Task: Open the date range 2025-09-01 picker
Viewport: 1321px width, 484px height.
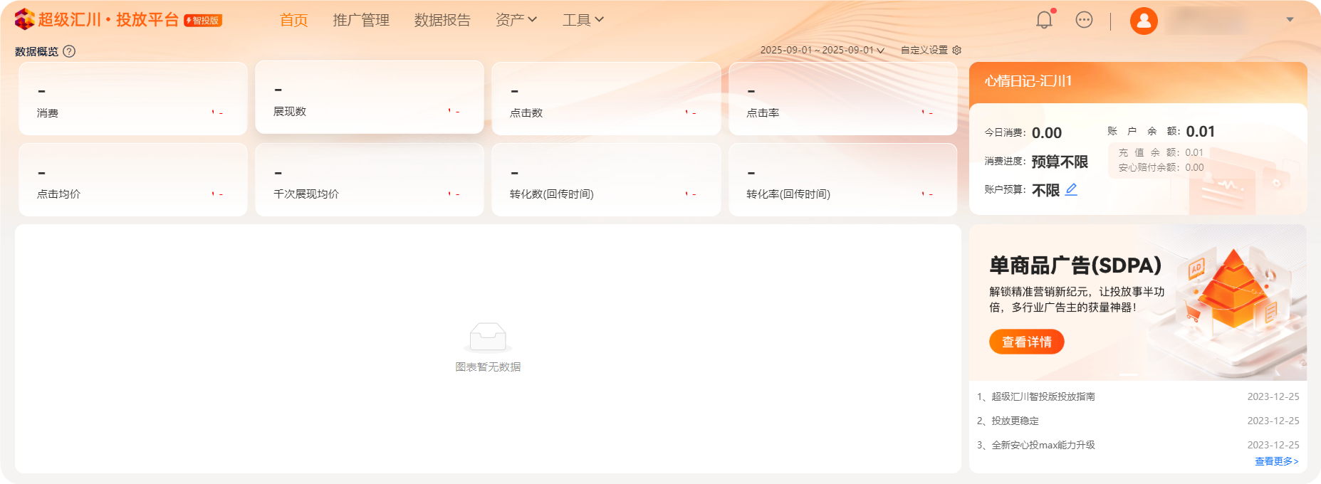Action: tap(822, 50)
